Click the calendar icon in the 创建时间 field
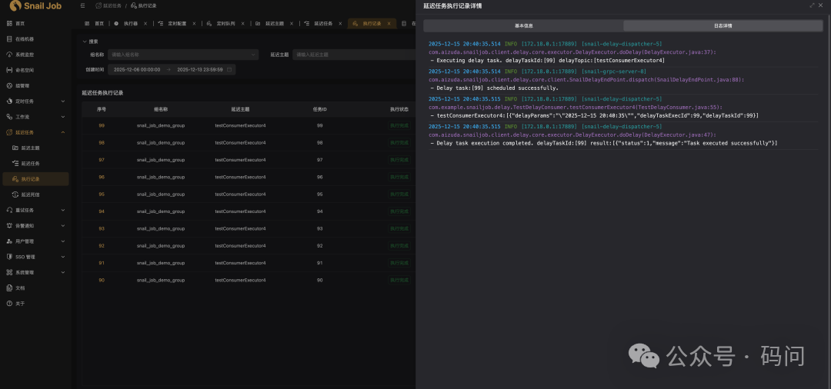The image size is (831, 389). [x=229, y=69]
